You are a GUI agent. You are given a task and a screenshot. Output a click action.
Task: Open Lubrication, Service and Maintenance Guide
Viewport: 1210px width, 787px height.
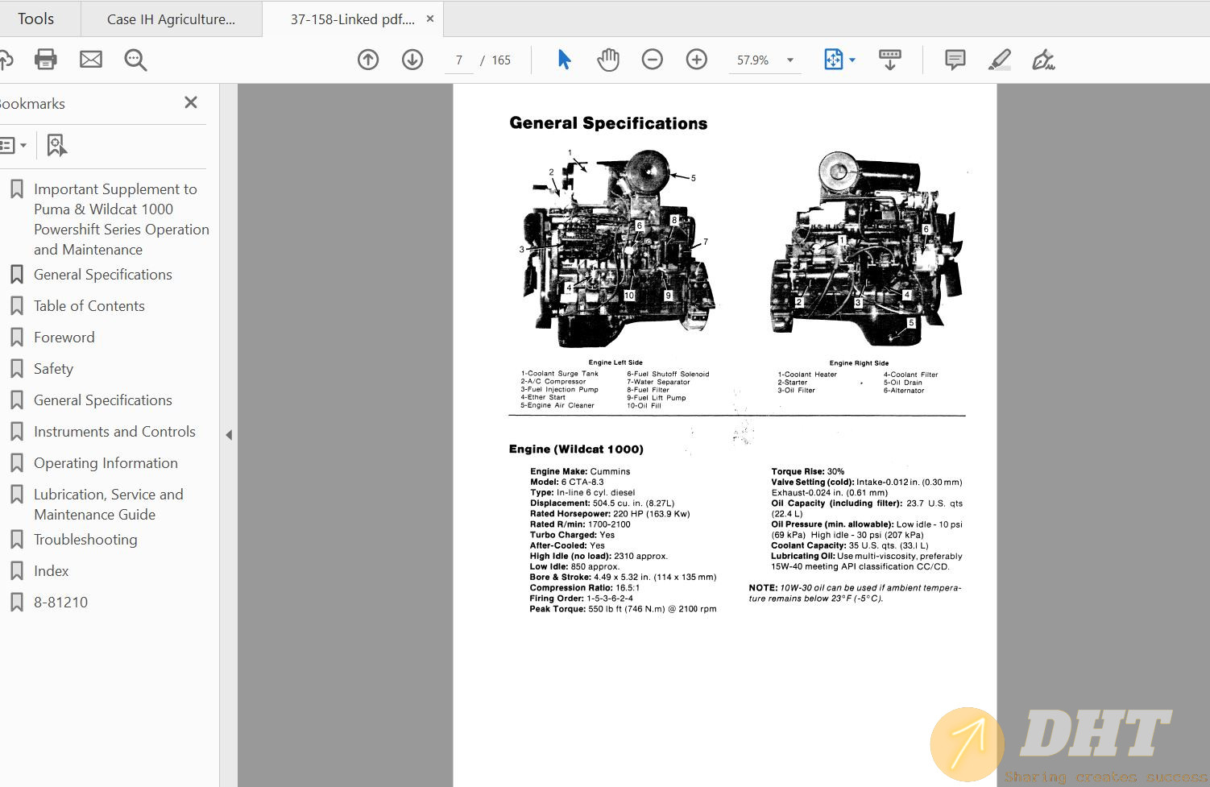click(109, 504)
